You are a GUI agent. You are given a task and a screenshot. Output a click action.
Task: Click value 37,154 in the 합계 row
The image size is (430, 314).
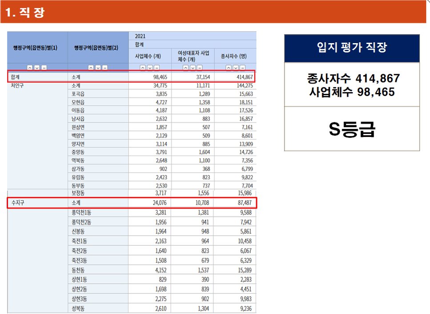click(203, 77)
